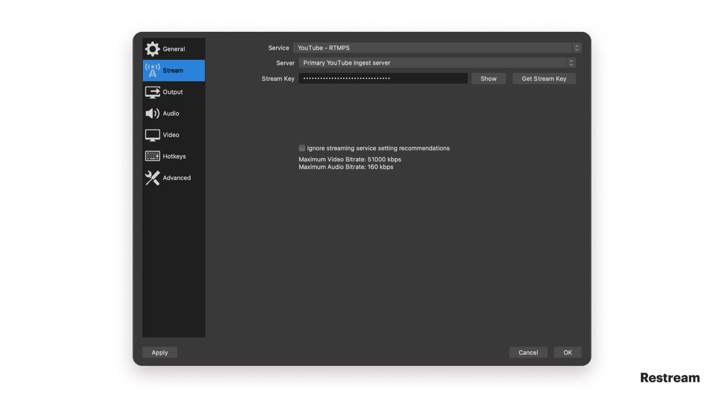Click the Stream broadcast antenna icon
The width and height of the screenshot is (724, 407).
coord(152,70)
